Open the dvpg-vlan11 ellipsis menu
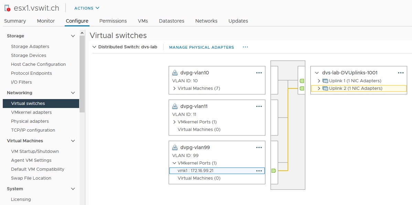This screenshot has width=412, height=205. 259,106
